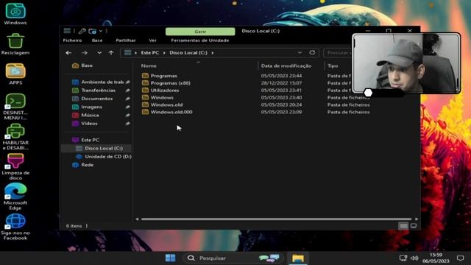
Task: Open the network icon in tray
Action: 403,258
